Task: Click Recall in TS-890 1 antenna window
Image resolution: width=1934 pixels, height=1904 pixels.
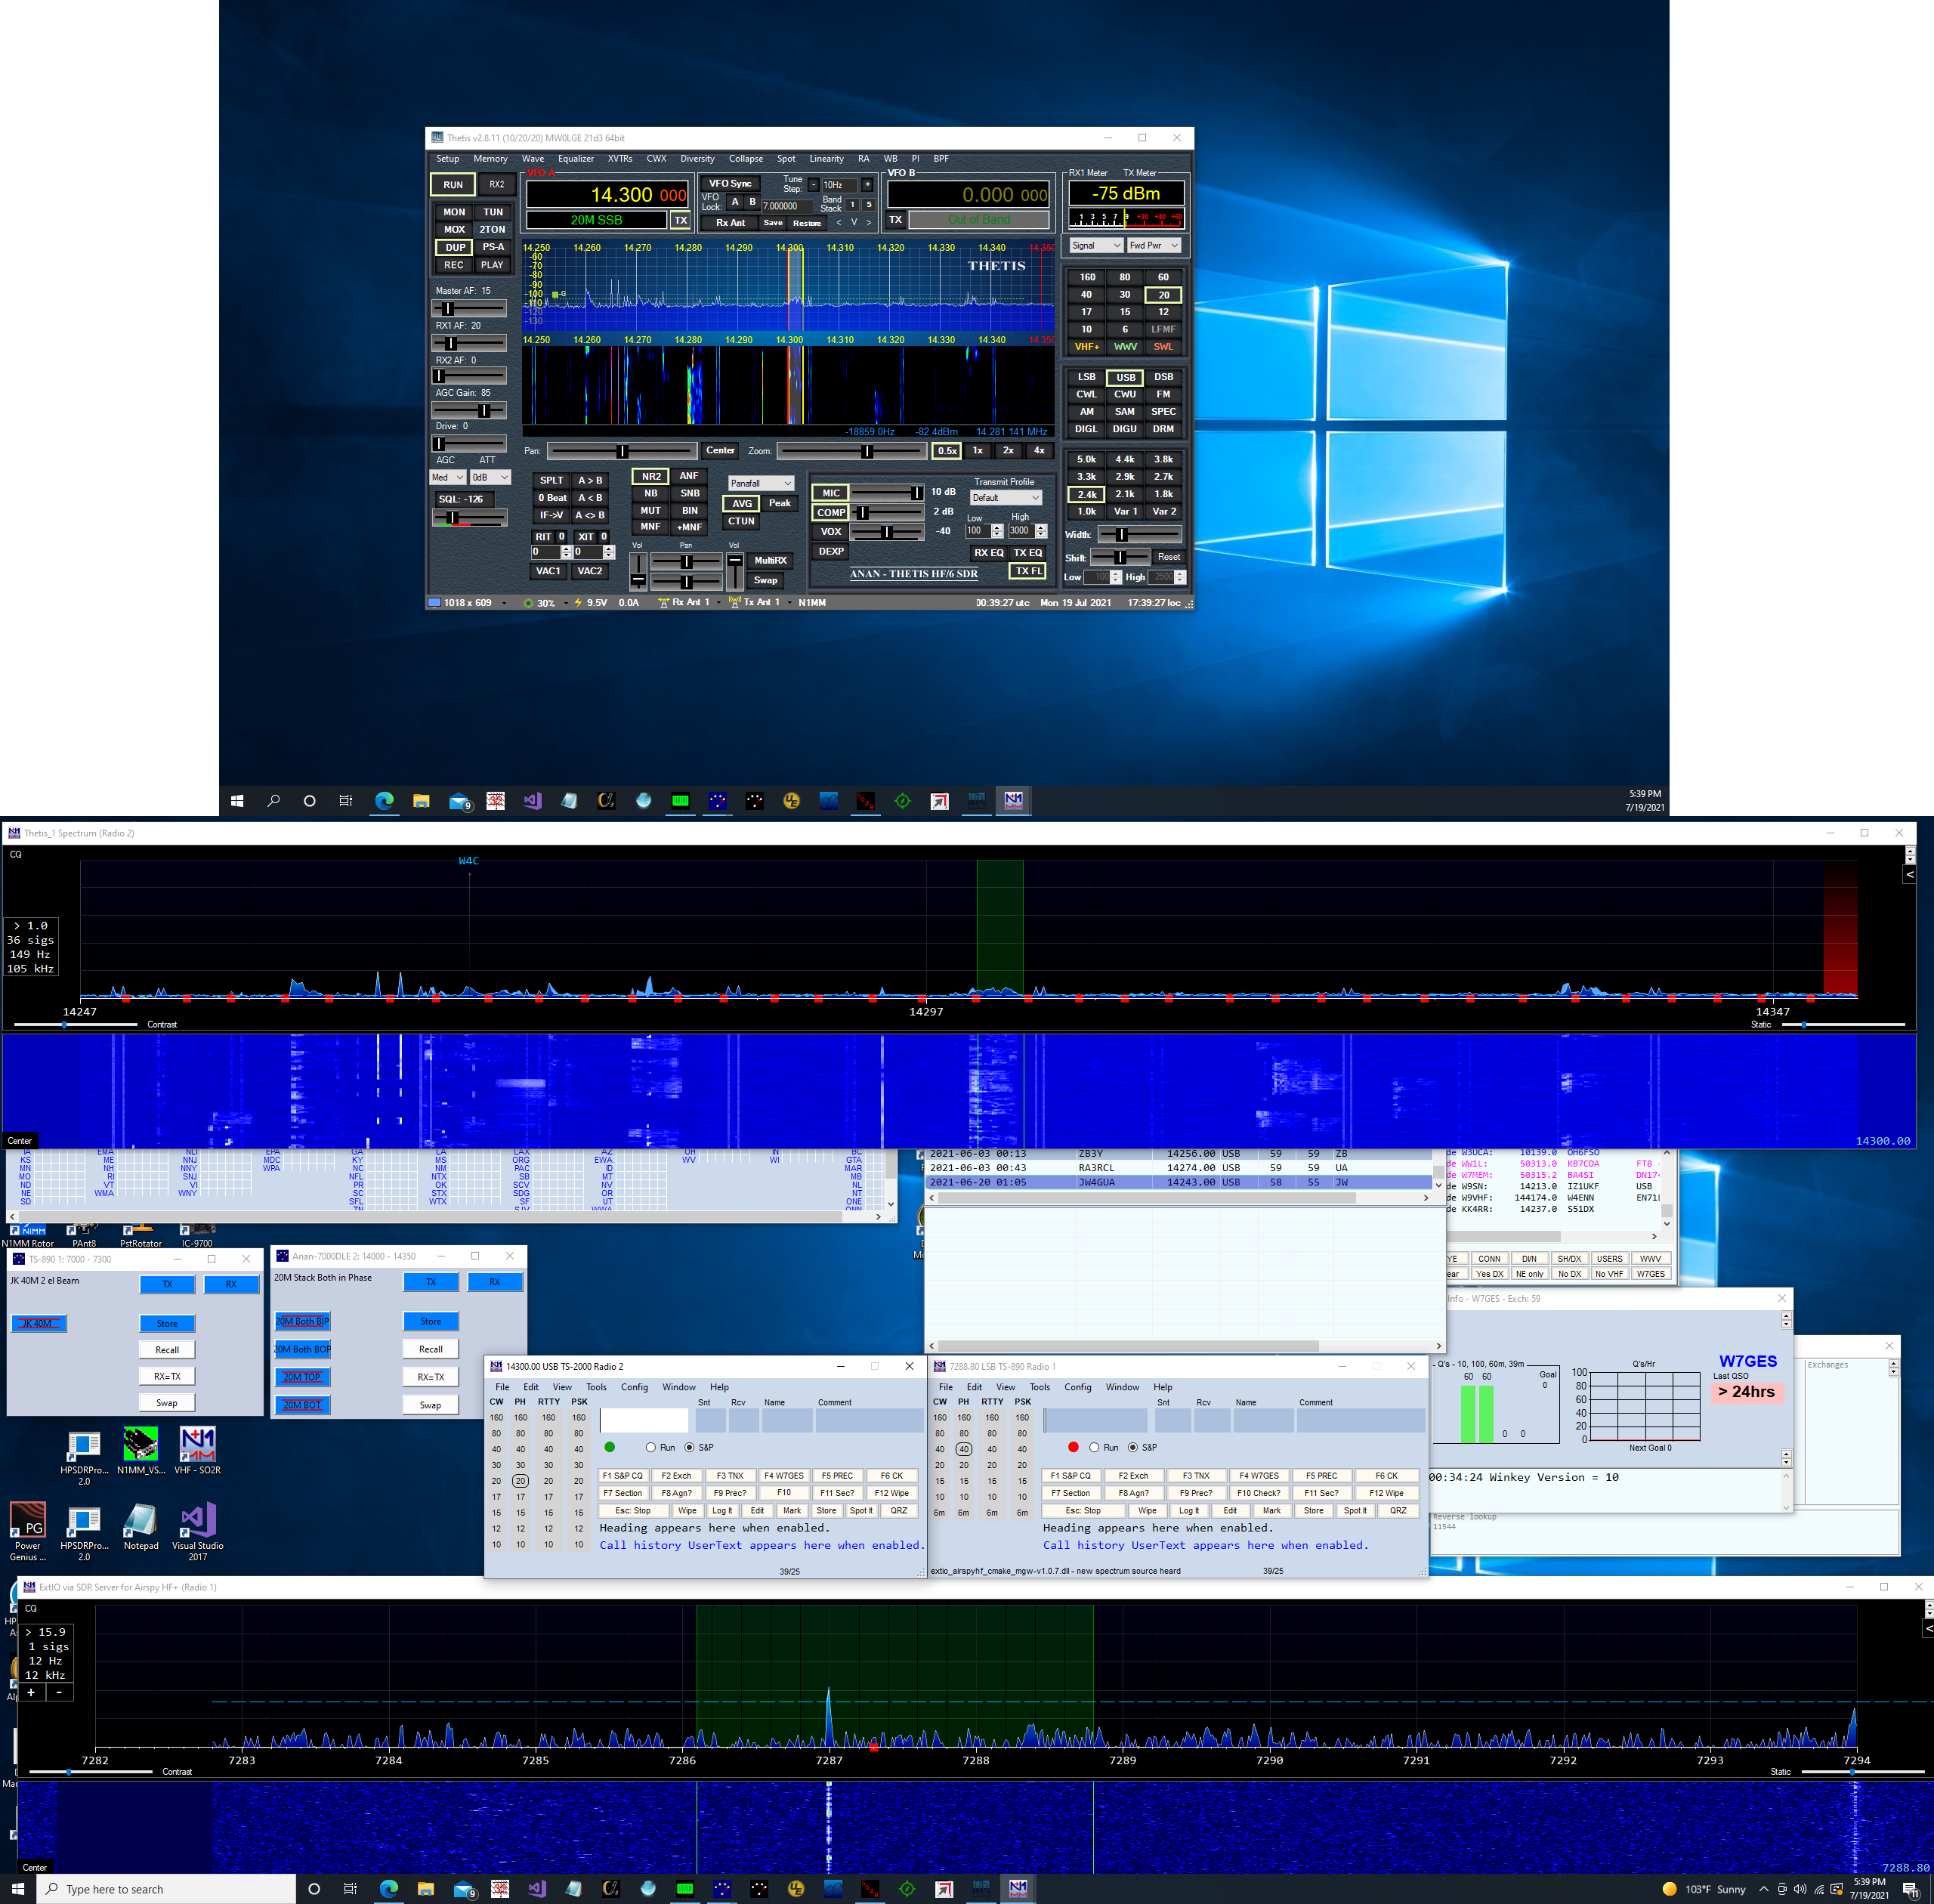Action: click(x=167, y=1350)
